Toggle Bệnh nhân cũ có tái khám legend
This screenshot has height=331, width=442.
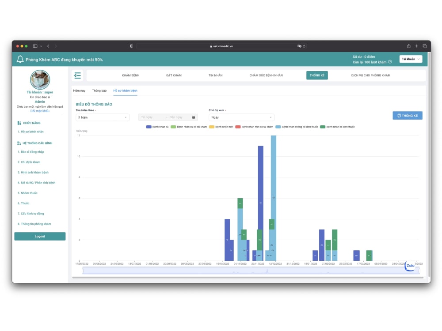(189, 127)
